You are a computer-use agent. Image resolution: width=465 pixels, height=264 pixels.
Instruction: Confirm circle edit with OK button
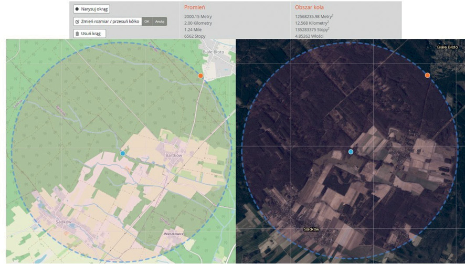pos(147,22)
